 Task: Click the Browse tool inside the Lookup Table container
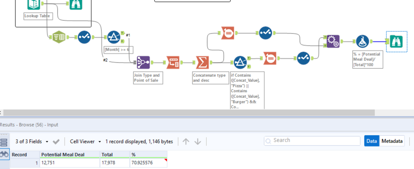pos(76,5)
